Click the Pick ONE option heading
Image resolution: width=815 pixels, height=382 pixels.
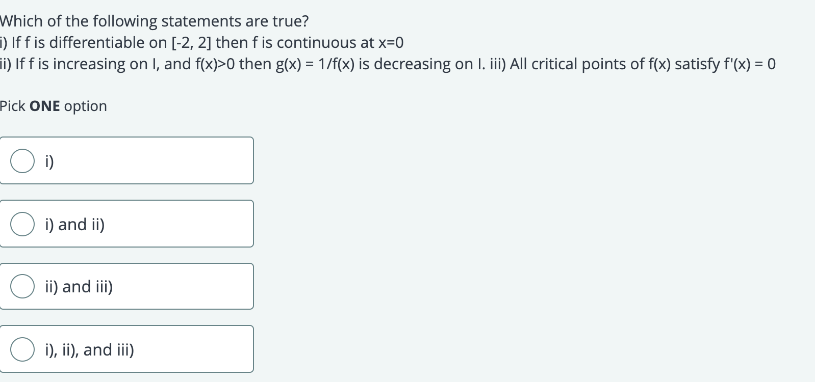click(x=53, y=106)
